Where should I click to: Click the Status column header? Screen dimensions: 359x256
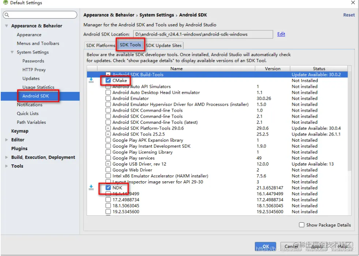tap(319, 68)
